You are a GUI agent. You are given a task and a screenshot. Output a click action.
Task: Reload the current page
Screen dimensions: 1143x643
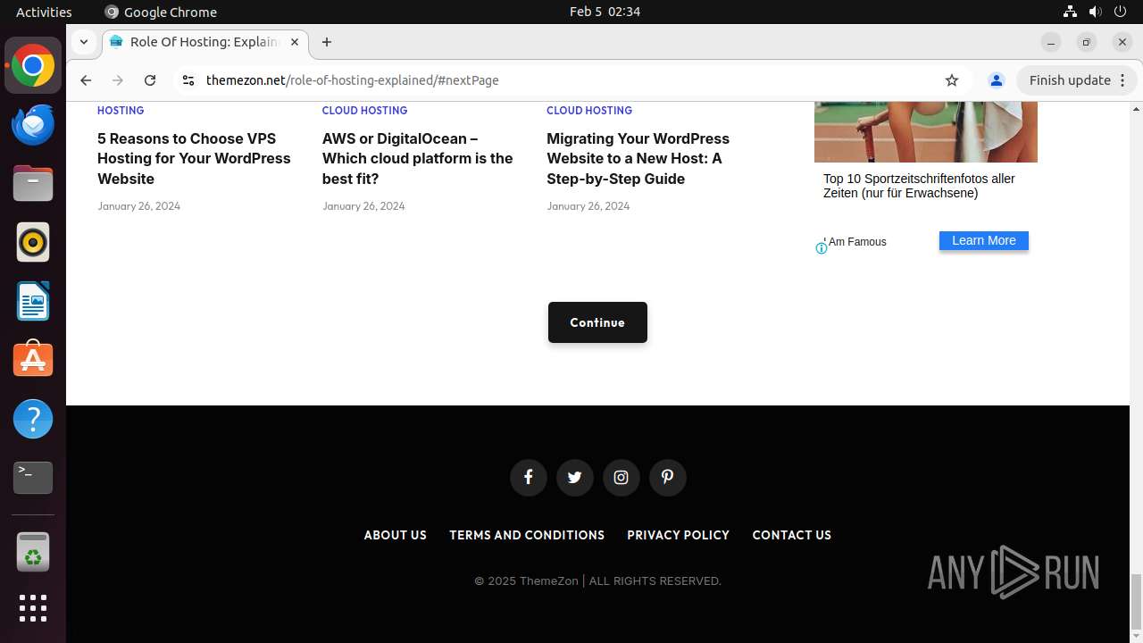point(150,80)
